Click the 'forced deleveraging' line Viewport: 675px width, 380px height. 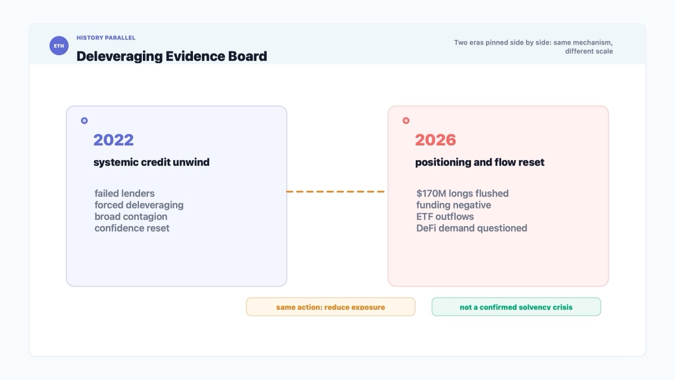pyautogui.click(x=139, y=205)
